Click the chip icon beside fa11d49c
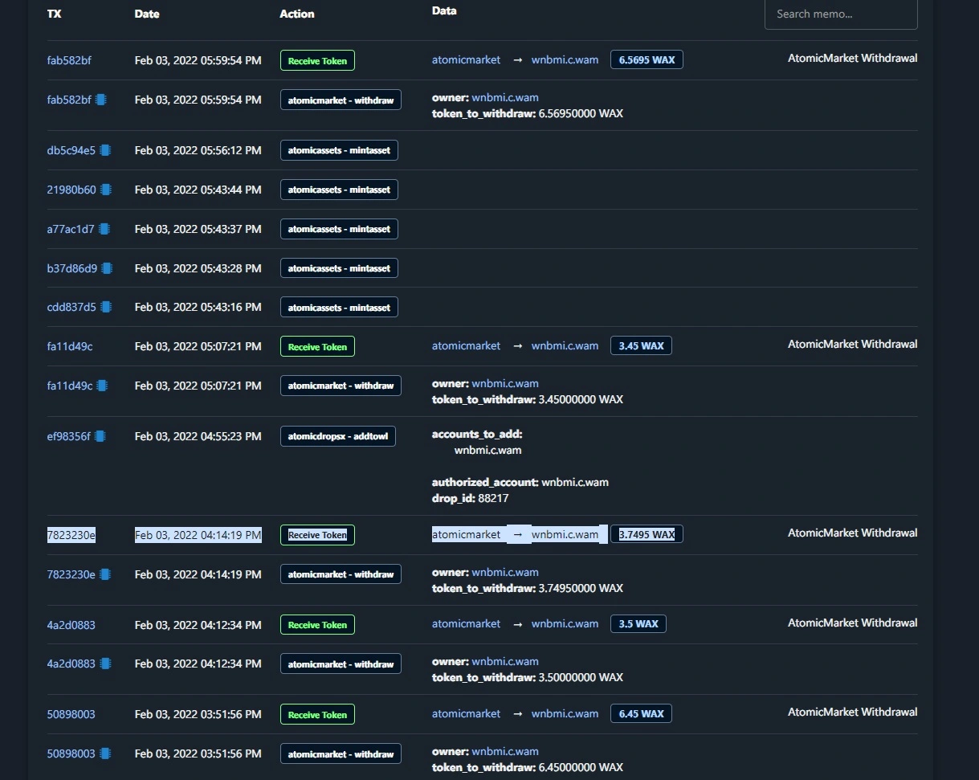This screenshot has width=979, height=780. coord(101,386)
